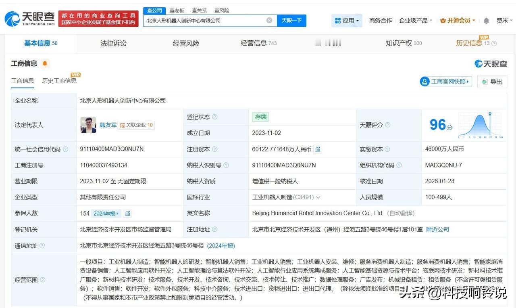Screen dimensions: 516x308
Task: Open the 经营风险 tab
Action: point(186,43)
